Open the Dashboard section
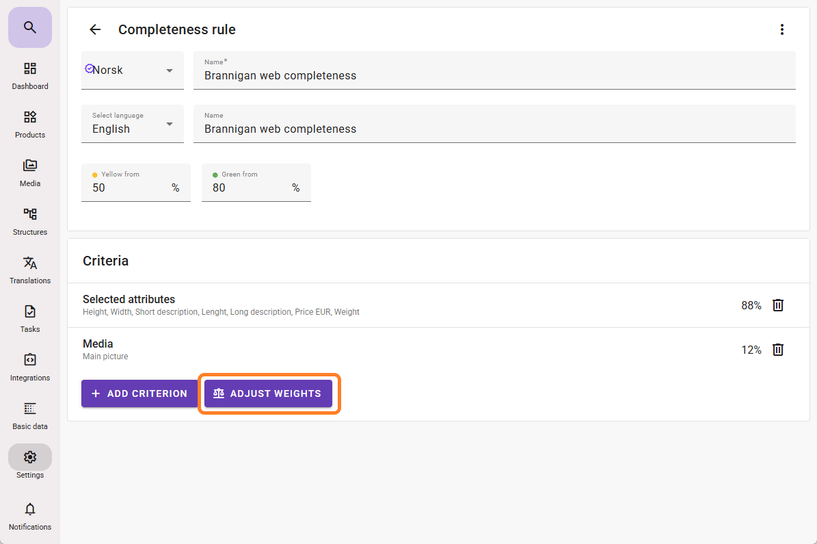817x544 pixels. click(30, 75)
